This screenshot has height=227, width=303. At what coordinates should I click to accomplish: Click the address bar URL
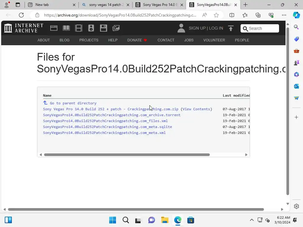pos(120,15)
